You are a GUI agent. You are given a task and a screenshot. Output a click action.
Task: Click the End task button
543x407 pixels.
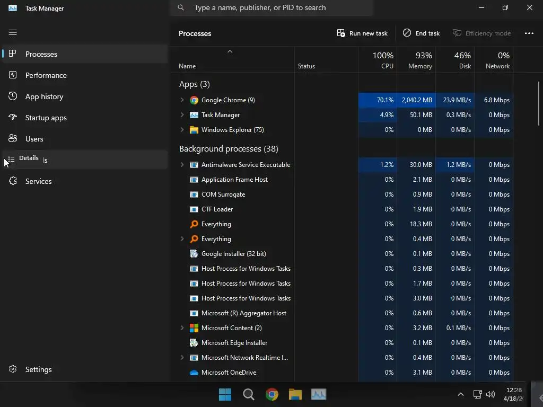coord(421,33)
